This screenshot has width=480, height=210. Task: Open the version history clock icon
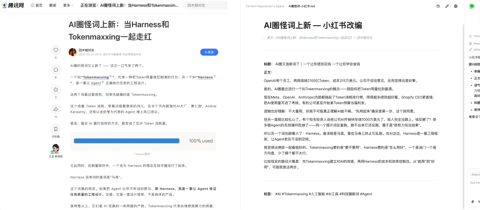pos(438,6)
